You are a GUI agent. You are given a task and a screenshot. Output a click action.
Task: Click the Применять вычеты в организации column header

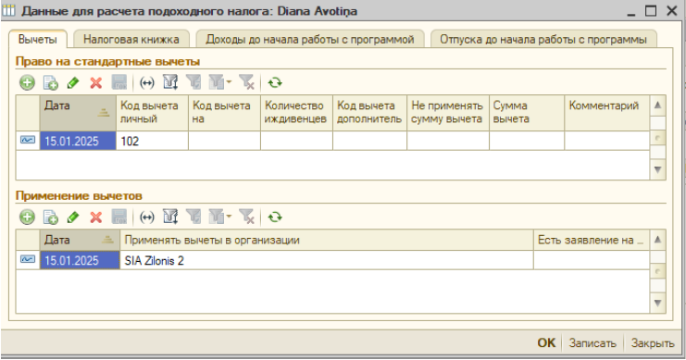[327, 240]
